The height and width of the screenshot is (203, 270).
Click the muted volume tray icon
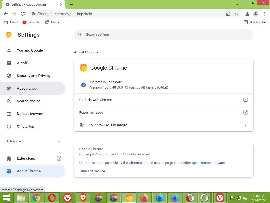(x=245, y=198)
